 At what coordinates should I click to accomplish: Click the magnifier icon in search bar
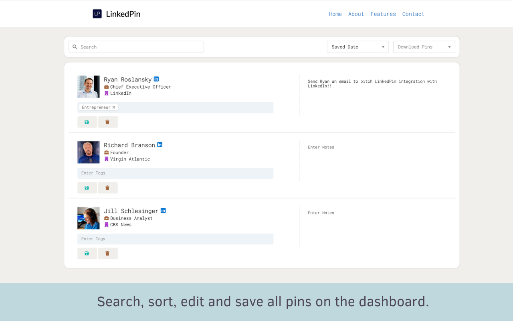pyautogui.click(x=75, y=47)
